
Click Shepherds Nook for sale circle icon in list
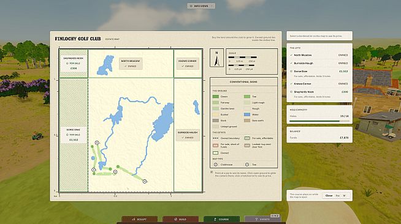291,92
